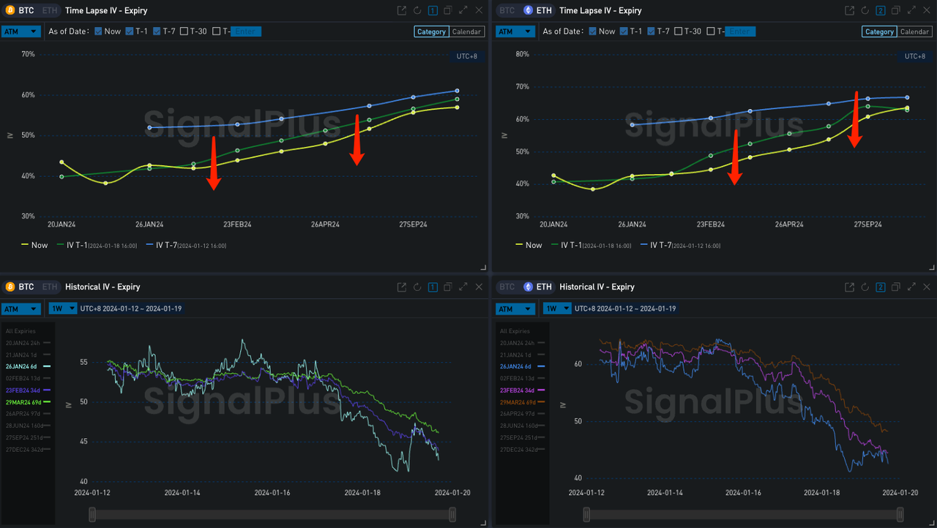Open the ATM dropdown in BTC Time Lapse
Viewport: 937px width, 528px height.
pyautogui.click(x=20, y=31)
